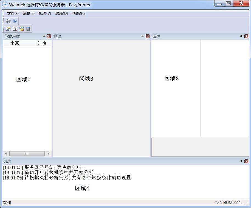Viewport: 251px width, 208px height.
Task: Click the CAP indicator in status bar
Action: [218, 203]
